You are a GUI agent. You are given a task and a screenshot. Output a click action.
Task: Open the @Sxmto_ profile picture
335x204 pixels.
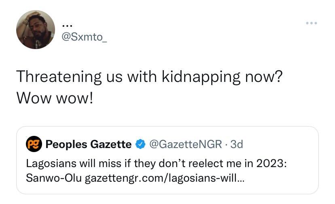[x=36, y=30]
